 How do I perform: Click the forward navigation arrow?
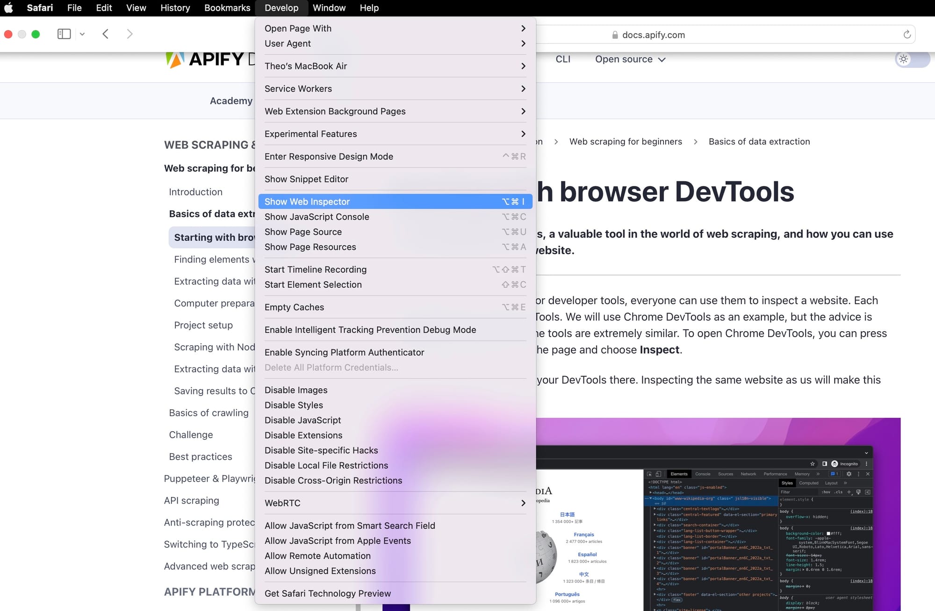click(129, 34)
